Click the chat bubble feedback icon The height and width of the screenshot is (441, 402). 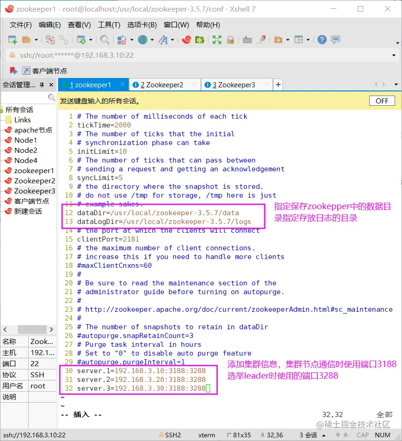coord(336,40)
